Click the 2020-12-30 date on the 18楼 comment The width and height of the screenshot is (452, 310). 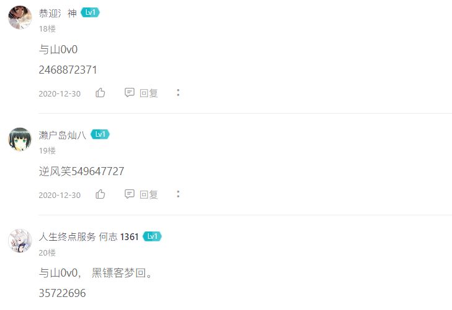click(60, 94)
